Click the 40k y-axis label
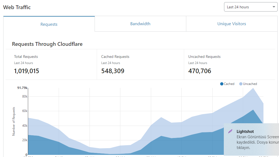This screenshot has height=157, width=279. 25,126
